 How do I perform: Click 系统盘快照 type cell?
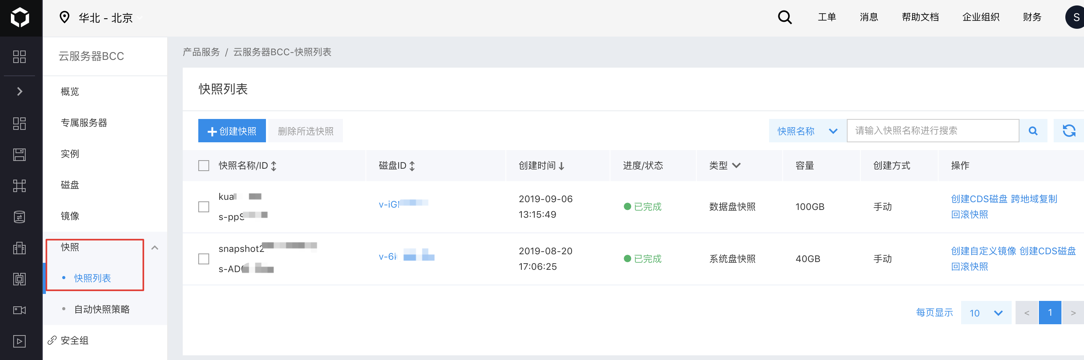click(732, 259)
